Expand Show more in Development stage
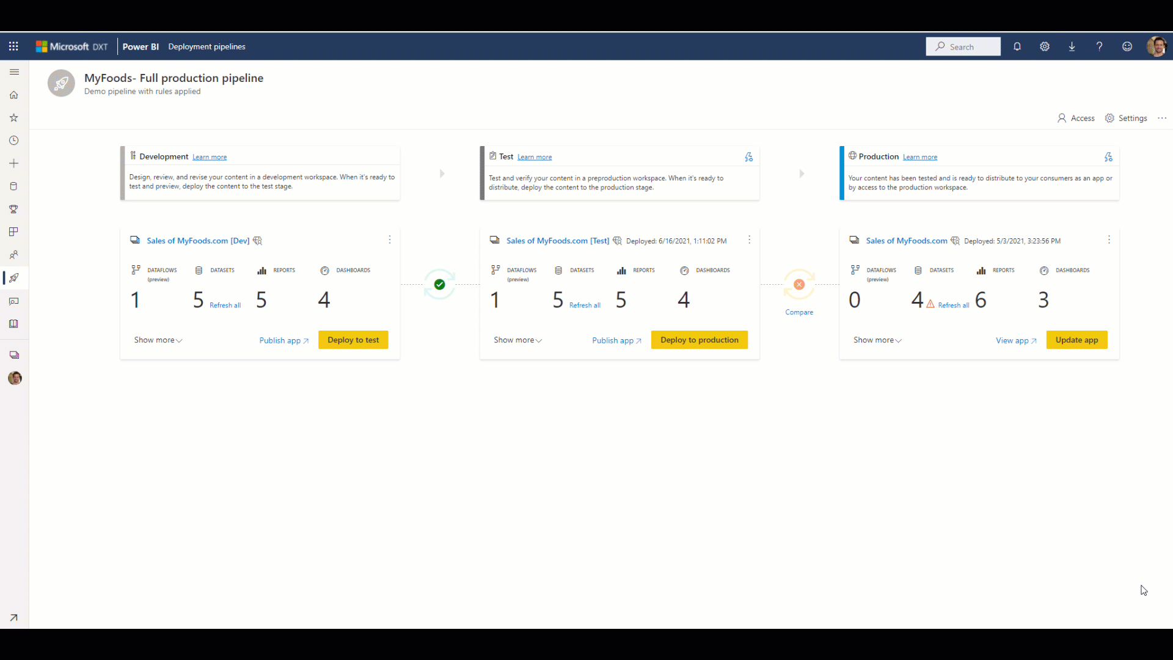Screen dimensions: 1173x660 158,339
